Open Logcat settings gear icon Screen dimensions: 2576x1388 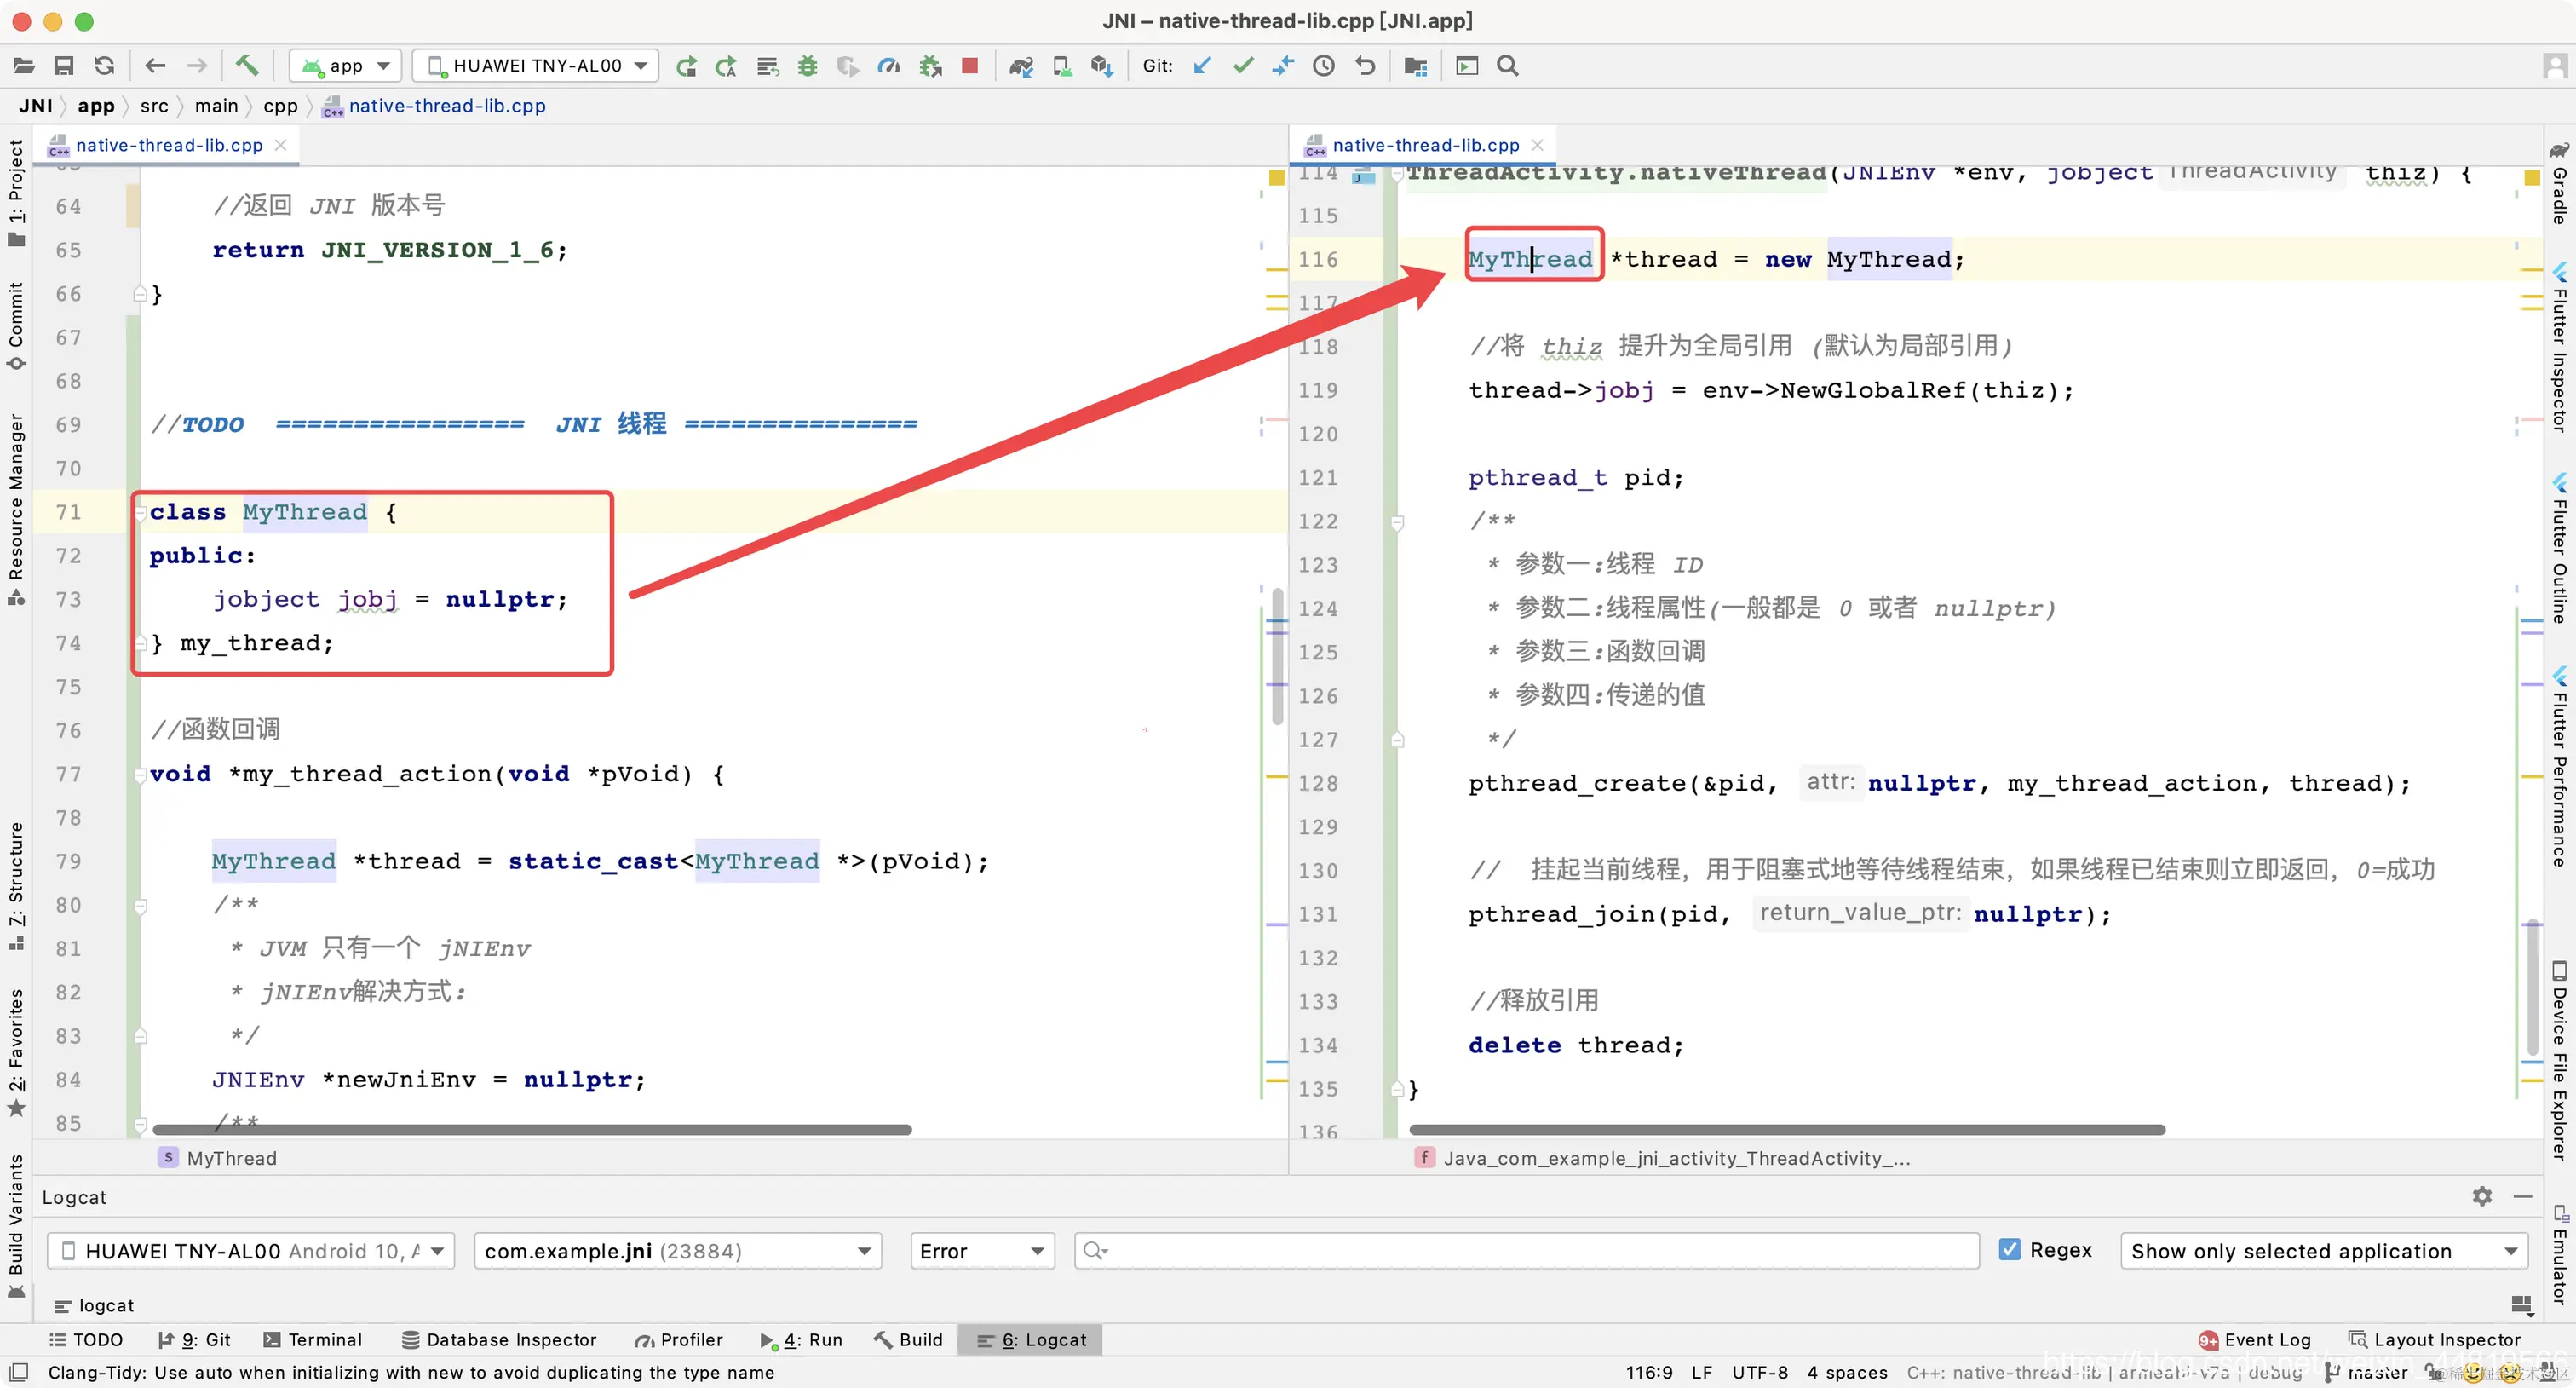coord(2482,1196)
